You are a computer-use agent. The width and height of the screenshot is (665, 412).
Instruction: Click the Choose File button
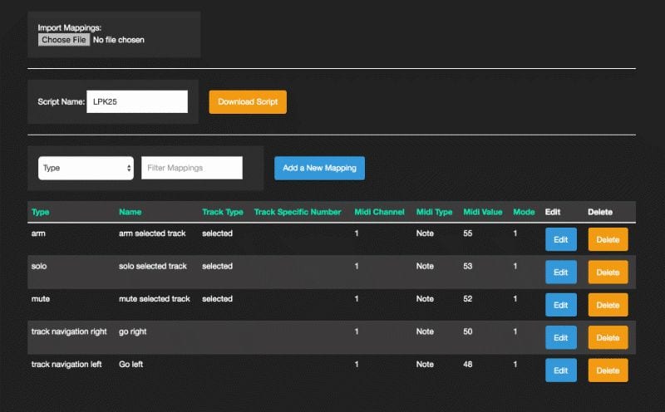click(64, 40)
